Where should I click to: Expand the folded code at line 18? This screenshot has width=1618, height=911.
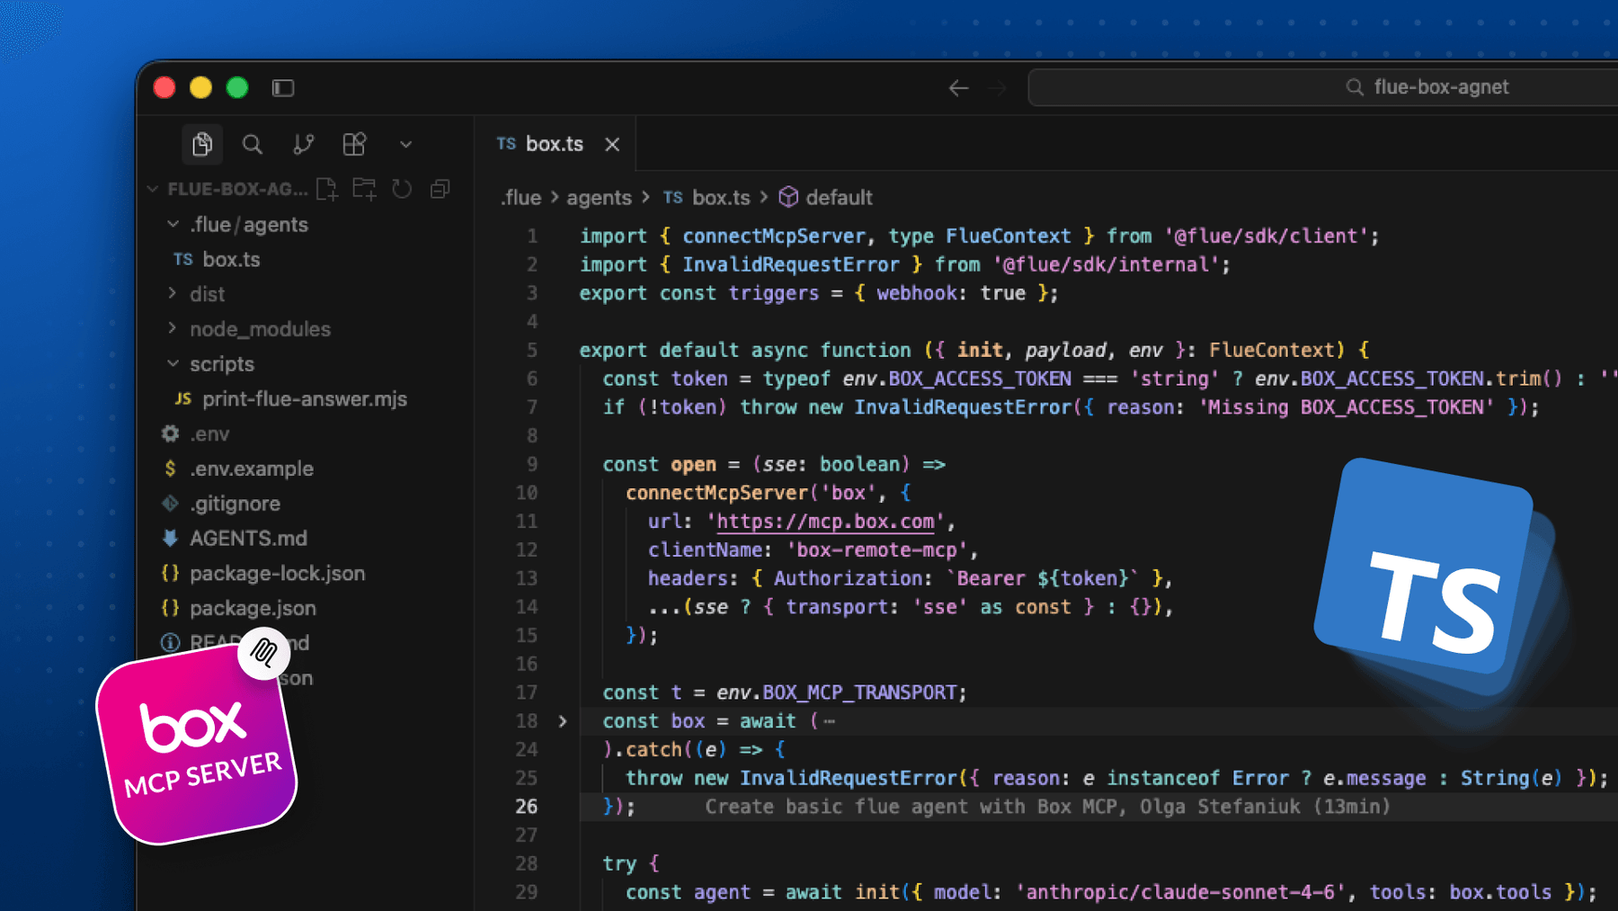tap(563, 721)
